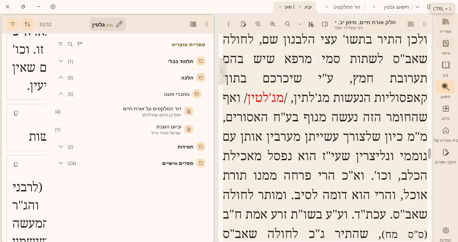Open the dropdown arrow beside the nikud icon
This screenshot has width=458, height=242.
pyautogui.click(x=300, y=24)
